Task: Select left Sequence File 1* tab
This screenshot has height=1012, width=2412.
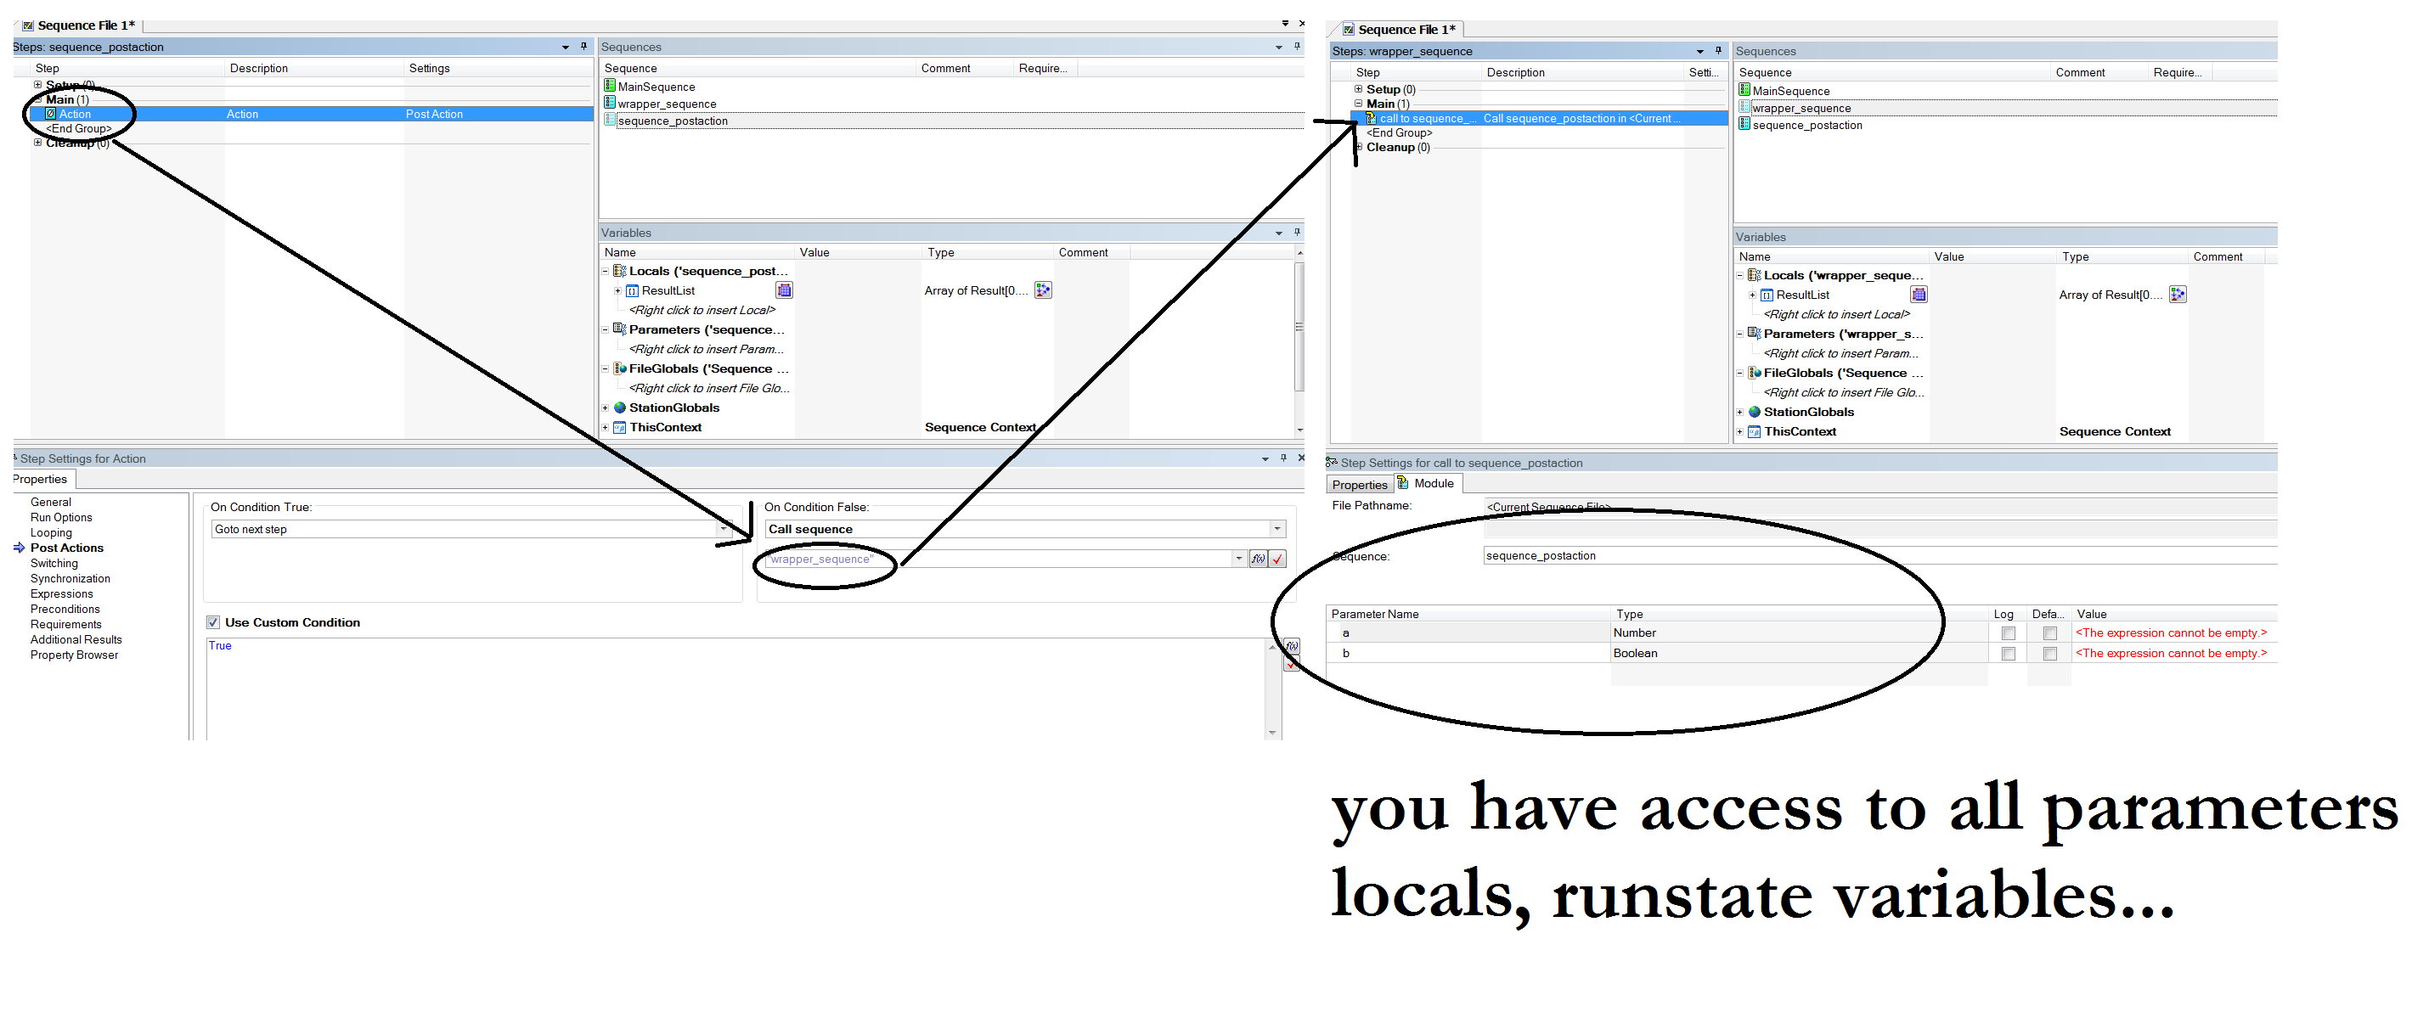Action: [80, 25]
